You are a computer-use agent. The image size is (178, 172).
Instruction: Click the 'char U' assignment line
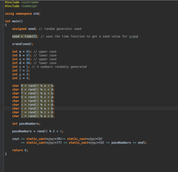(33, 97)
